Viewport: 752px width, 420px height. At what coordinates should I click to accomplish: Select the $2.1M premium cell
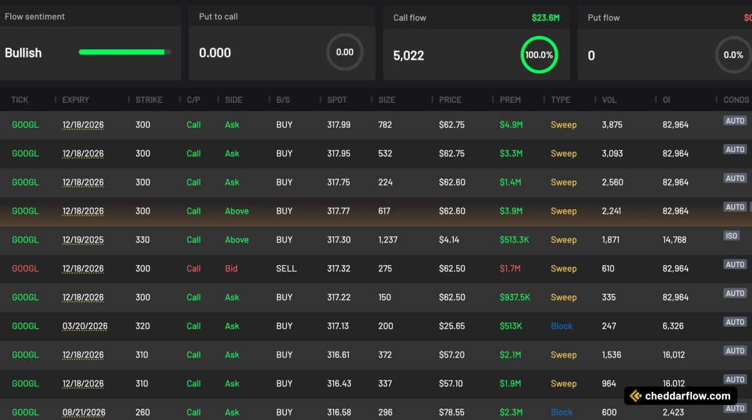click(511, 355)
